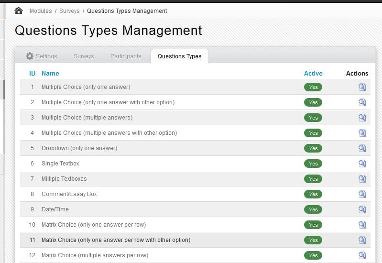Click the Surveys breadcrumb link
Image resolution: width=382 pixels, height=263 pixels.
[69, 11]
